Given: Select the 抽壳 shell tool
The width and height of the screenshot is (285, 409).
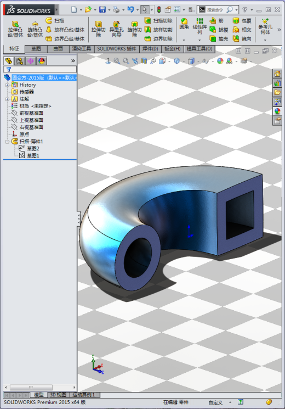Looking at the screenshot, I should pos(219,38).
